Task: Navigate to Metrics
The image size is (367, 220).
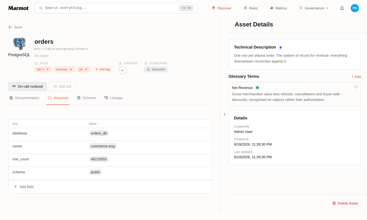Action: (x=278, y=8)
